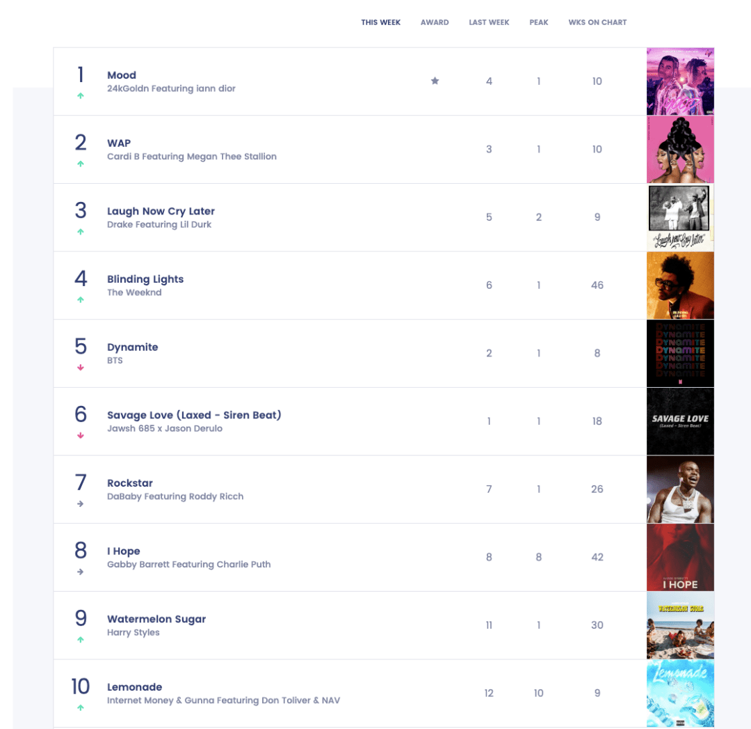Click the green up arrow under Lemonade's rank
Viewport: 751px width, 729px height.
(x=81, y=707)
